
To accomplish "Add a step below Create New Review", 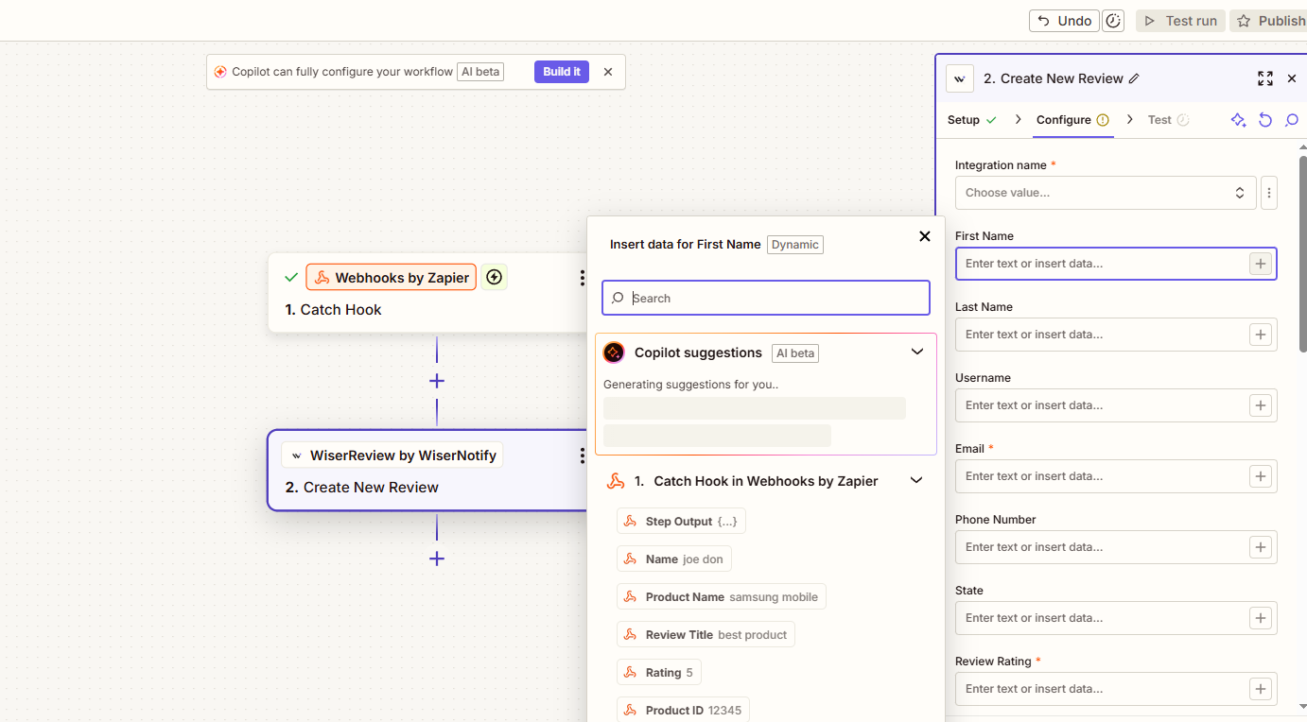I will tap(437, 559).
